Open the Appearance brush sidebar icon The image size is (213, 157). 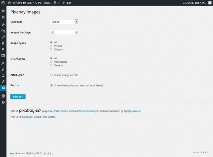[3, 63]
